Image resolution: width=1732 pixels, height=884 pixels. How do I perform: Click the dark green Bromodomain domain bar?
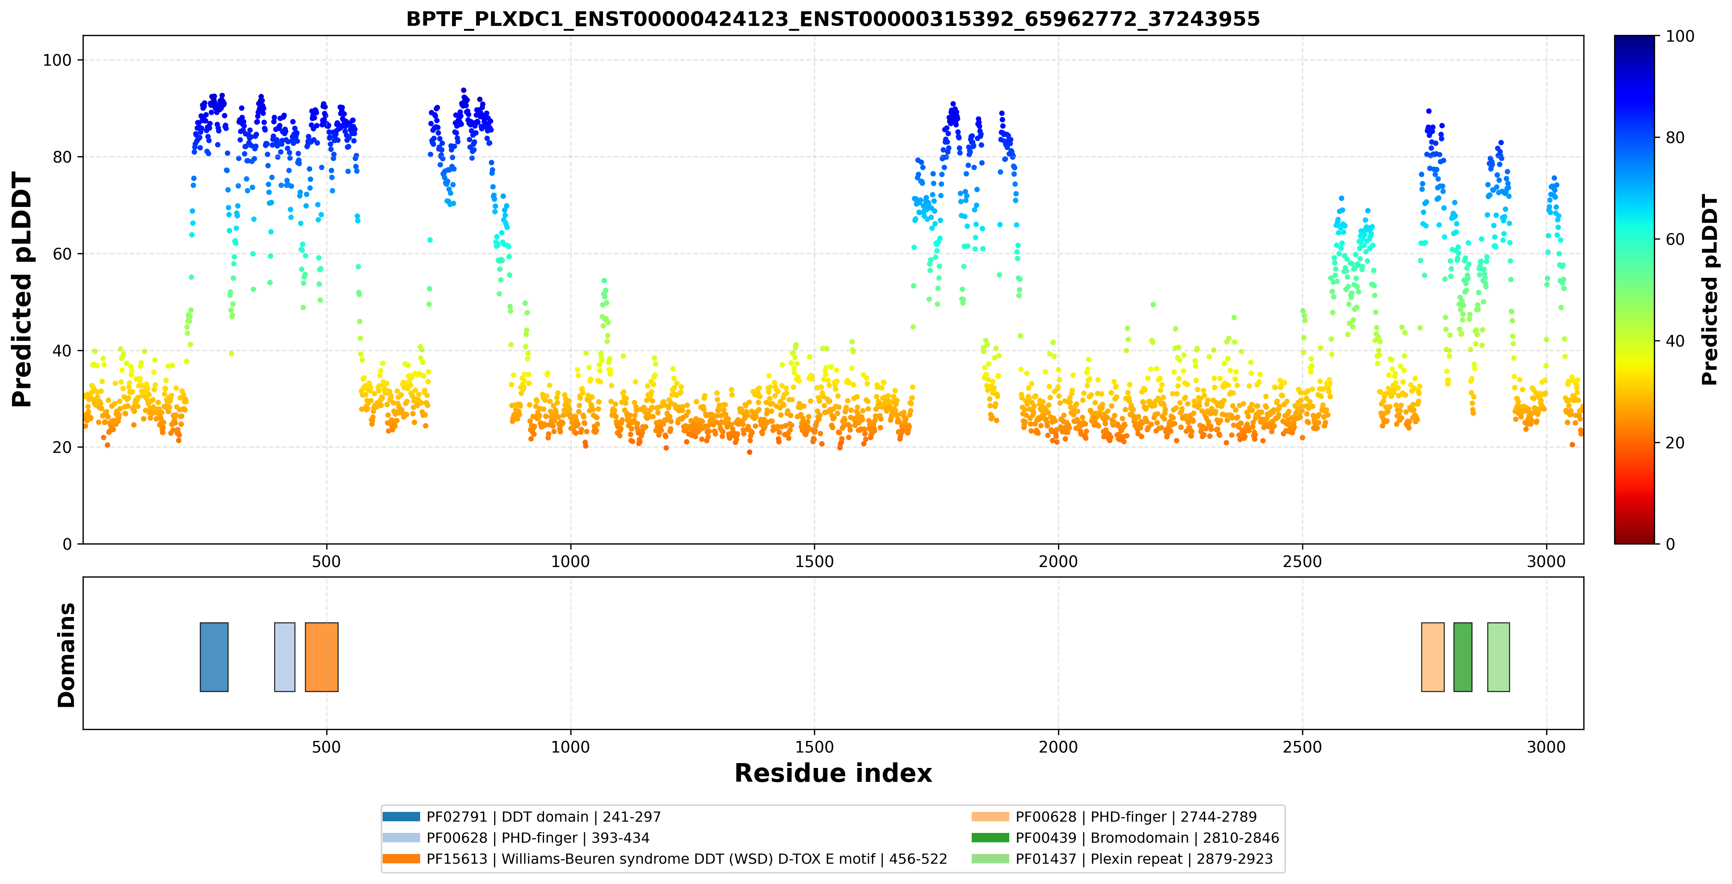[1462, 657]
